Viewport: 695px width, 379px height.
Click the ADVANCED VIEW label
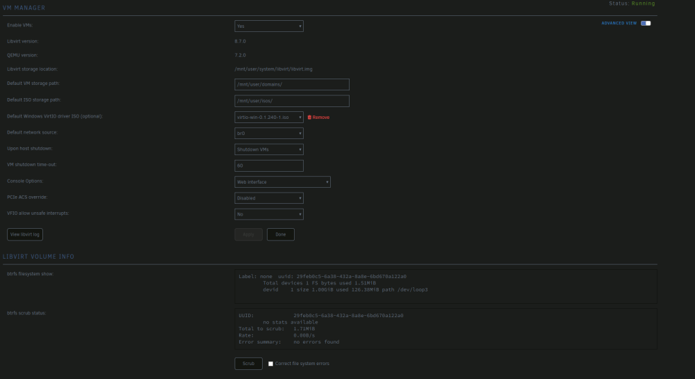pyautogui.click(x=619, y=23)
